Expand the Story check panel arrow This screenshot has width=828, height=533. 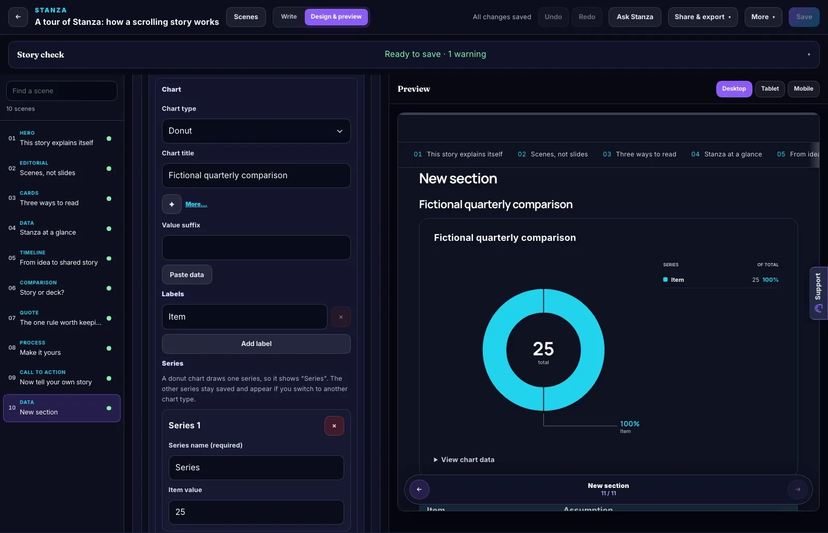(809, 55)
